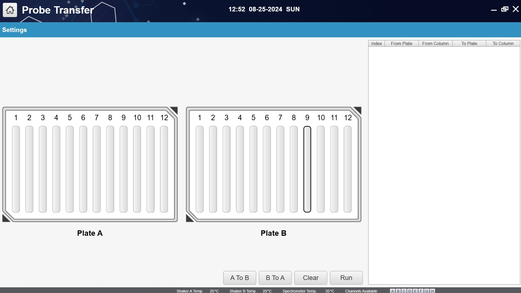Viewport: 521px width, 293px height.
Task: Clear the transfer list
Action: click(x=311, y=278)
